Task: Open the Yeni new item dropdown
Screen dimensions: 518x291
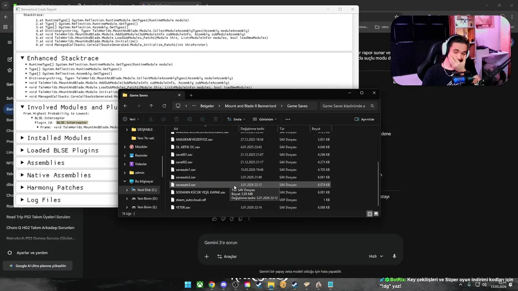Action: tap(131, 119)
